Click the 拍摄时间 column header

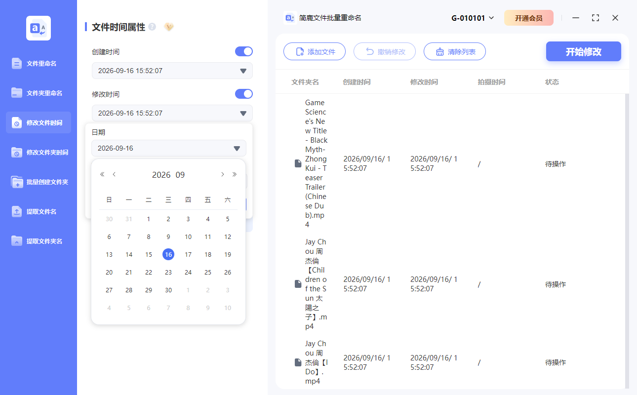coord(491,82)
